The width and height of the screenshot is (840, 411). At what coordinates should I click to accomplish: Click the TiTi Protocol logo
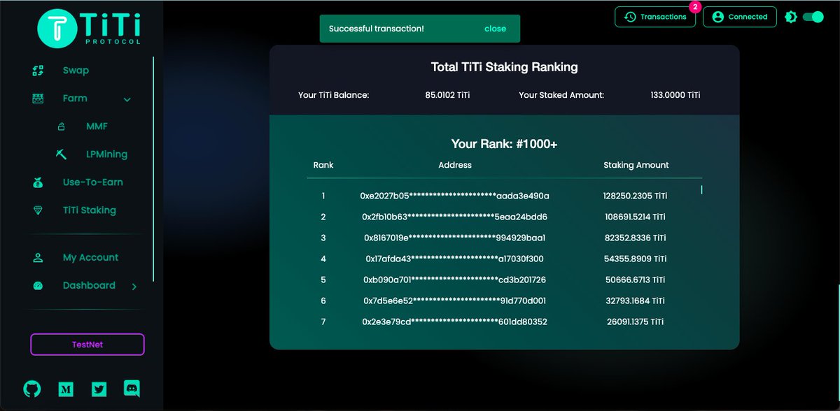click(x=89, y=28)
